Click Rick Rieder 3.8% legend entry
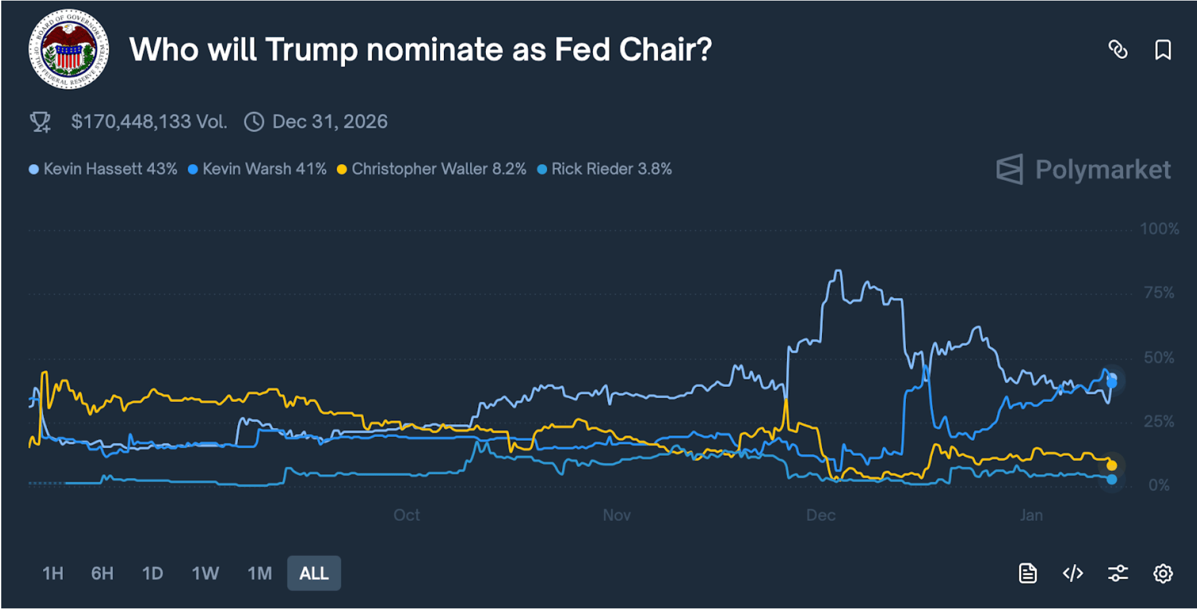 (x=605, y=169)
